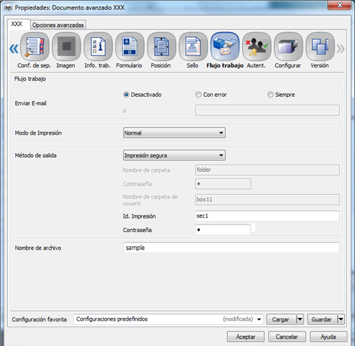Screen dimensions: 355x346
Task: Switch to the Opciones avanzadas tab
Action: click(58, 25)
